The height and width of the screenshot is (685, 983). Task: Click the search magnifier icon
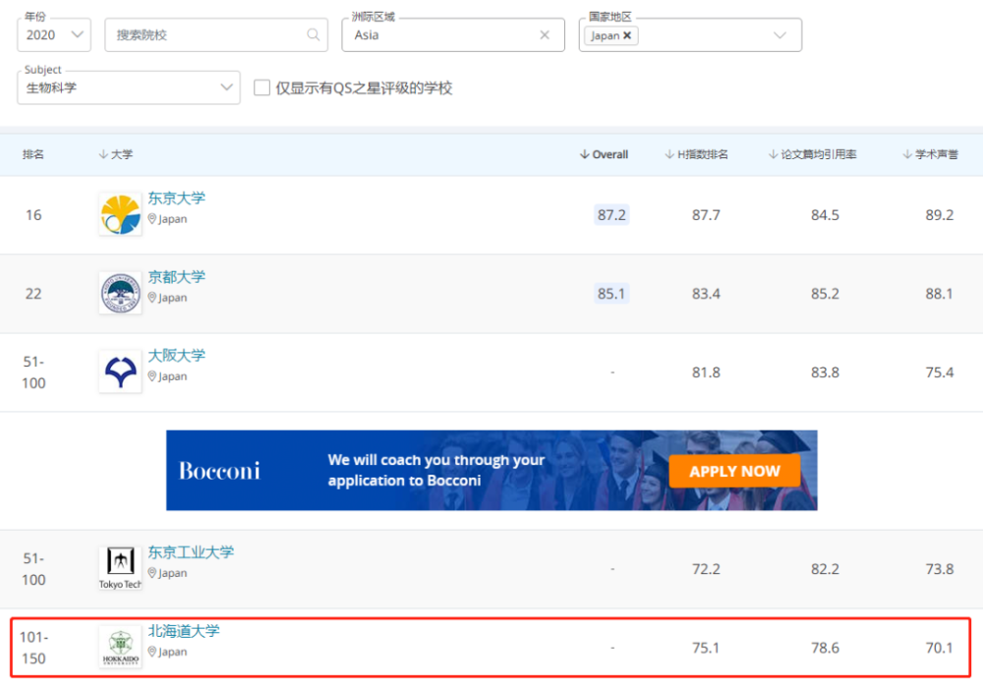(313, 34)
